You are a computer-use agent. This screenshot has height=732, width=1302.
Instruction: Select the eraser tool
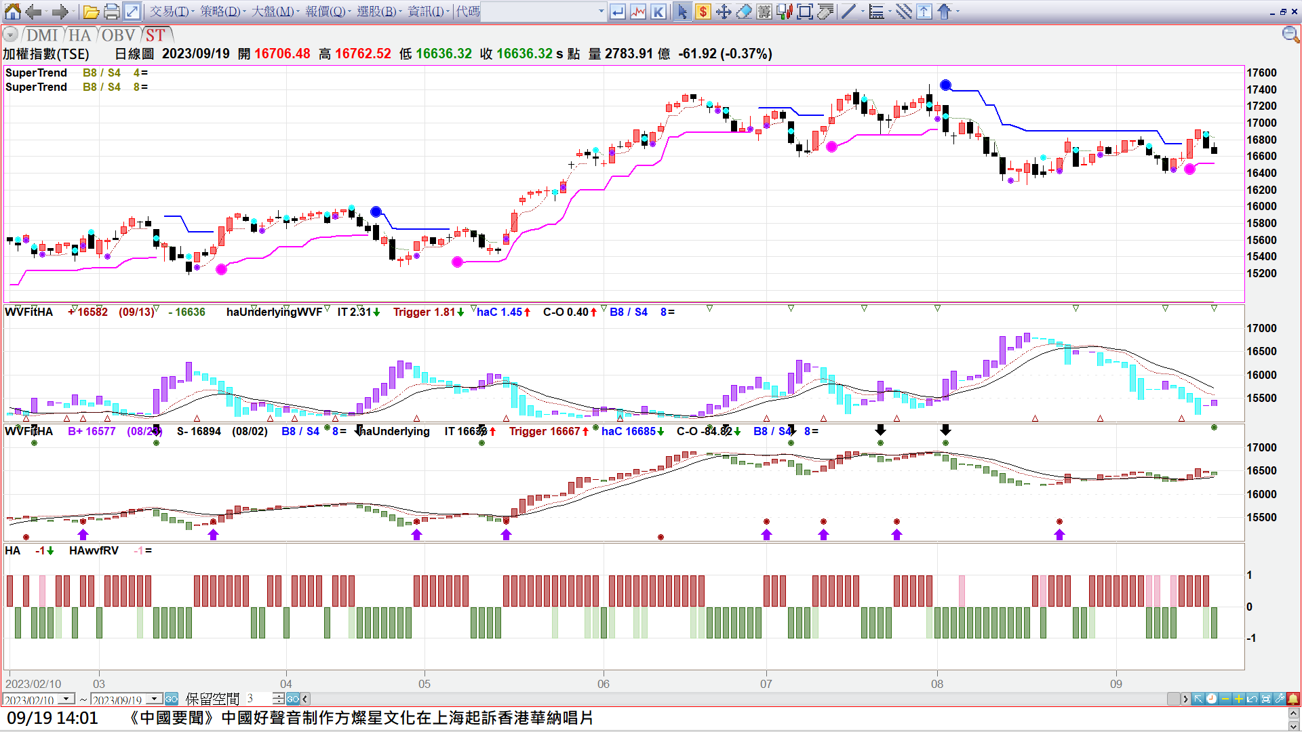(x=744, y=12)
